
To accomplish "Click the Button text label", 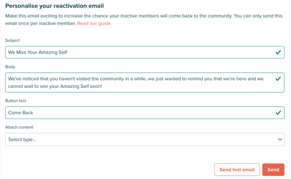I will (16, 101).
